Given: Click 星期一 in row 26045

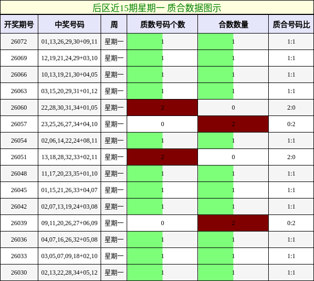Looking at the screenshot, I should point(114,190).
